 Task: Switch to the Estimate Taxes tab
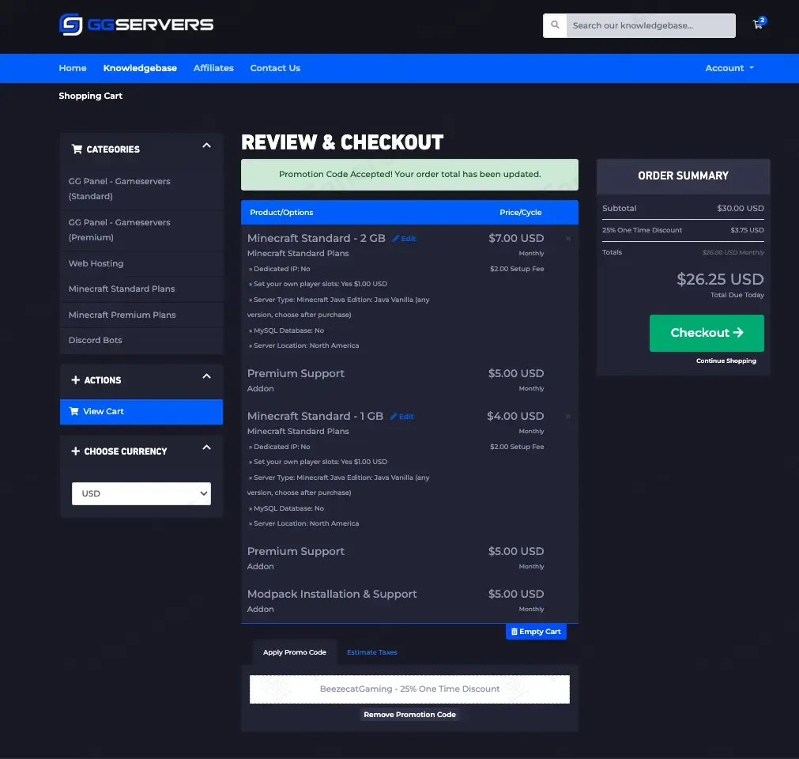pyautogui.click(x=372, y=652)
